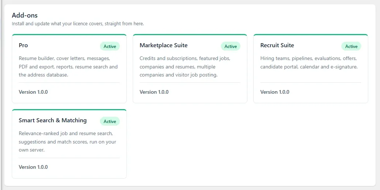Click Version 1.0.0 in Smart Search card

click(x=33, y=167)
